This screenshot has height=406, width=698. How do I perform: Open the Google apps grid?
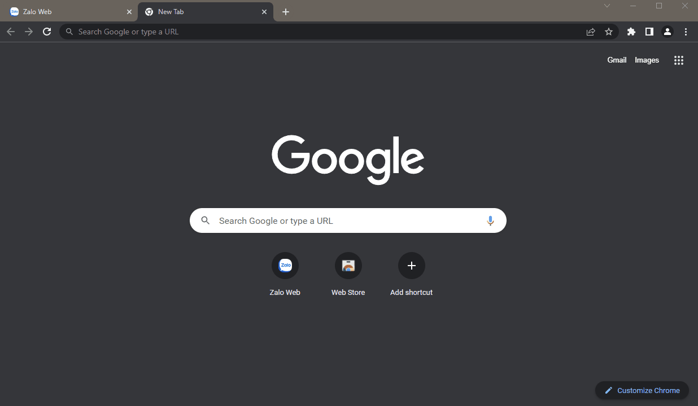click(678, 60)
